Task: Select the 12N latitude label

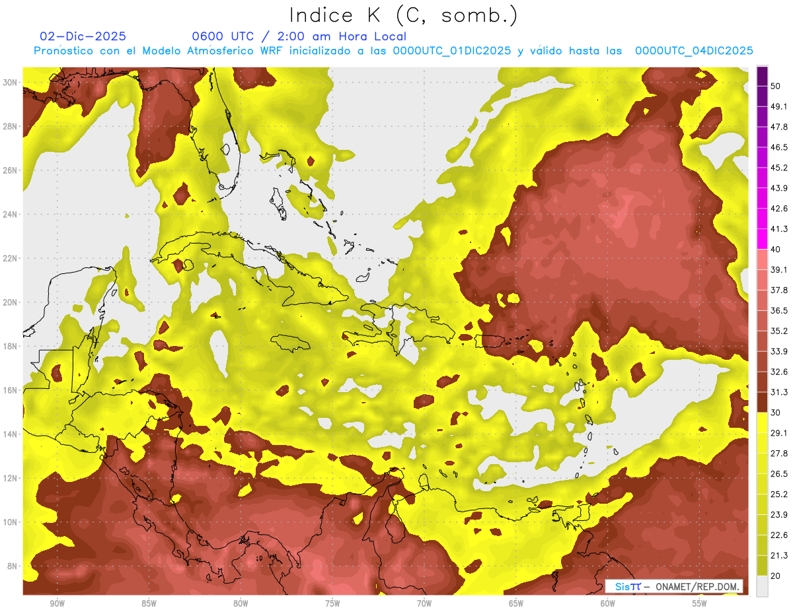Action: [x=11, y=478]
